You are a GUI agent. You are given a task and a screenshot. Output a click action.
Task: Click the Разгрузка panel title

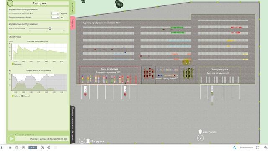click(x=39, y=3)
